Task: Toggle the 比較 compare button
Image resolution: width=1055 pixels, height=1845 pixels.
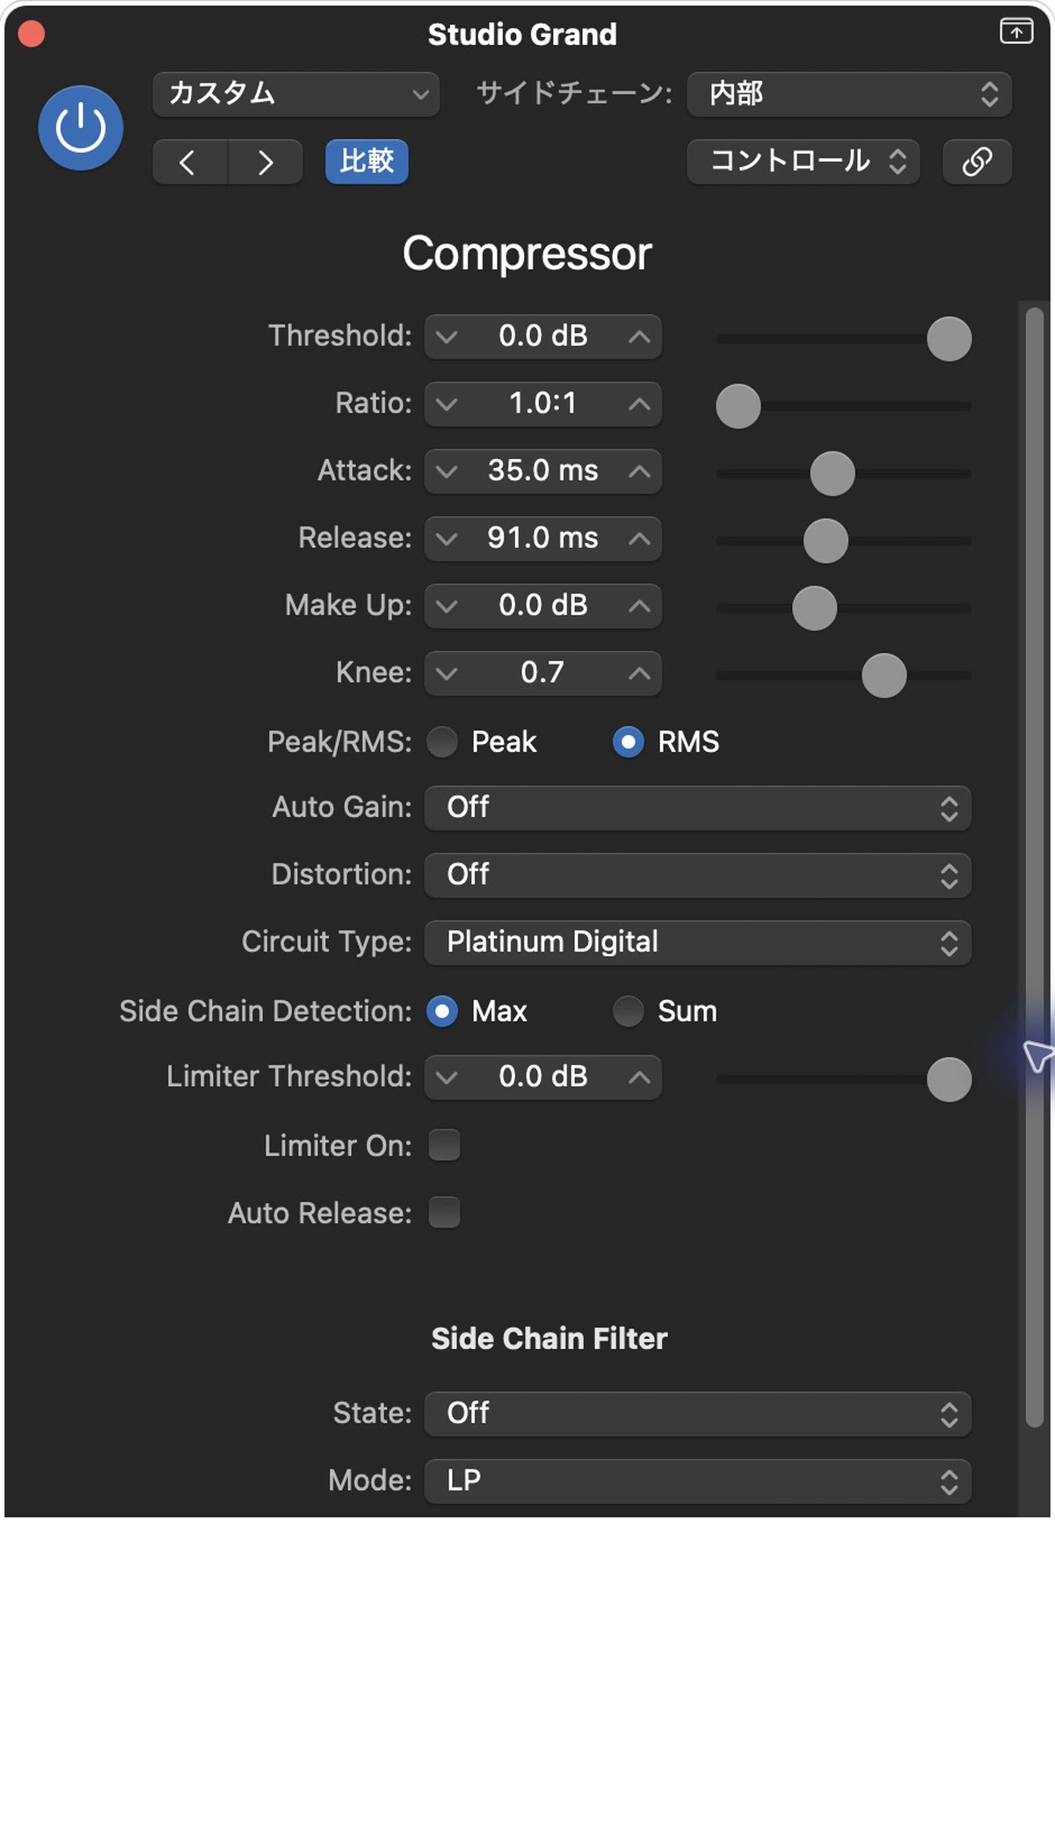Action: click(x=367, y=162)
